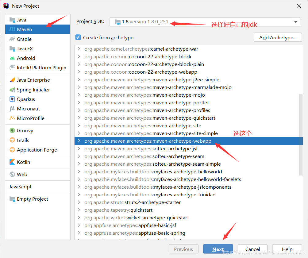Expand softeu-archetype-jsf node
The image size is (308, 258).
(79, 148)
